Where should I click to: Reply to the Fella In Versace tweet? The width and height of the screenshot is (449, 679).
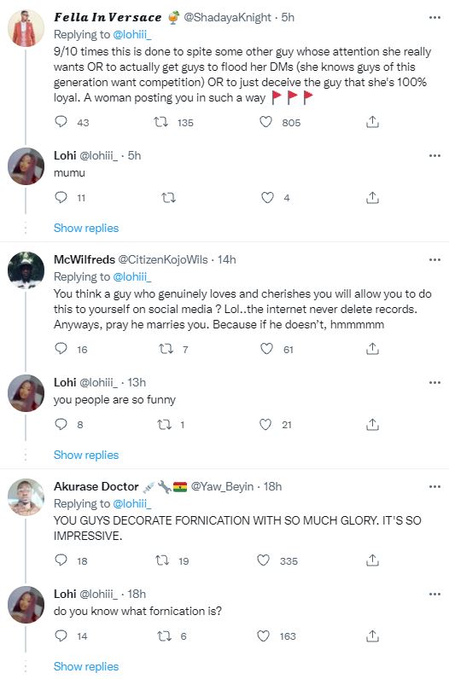pos(61,122)
